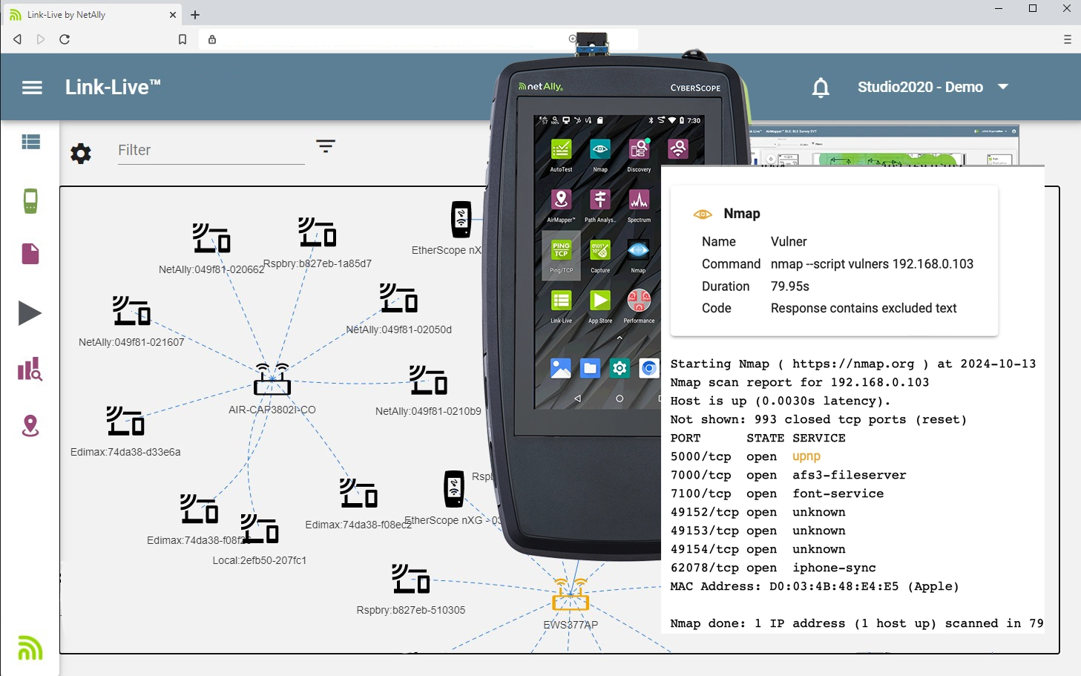The image size is (1081, 676).
Task: Select the Edimax:74da38-d33e6a device node
Action: pyautogui.click(x=125, y=421)
